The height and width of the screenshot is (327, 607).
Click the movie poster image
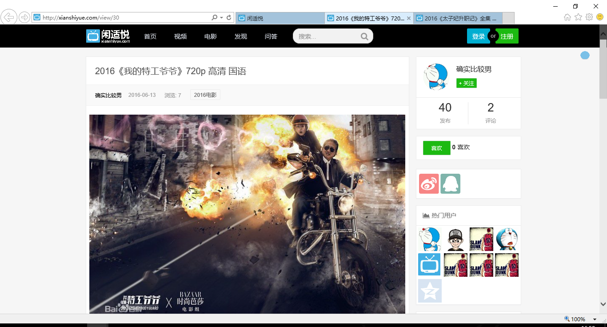(247, 214)
